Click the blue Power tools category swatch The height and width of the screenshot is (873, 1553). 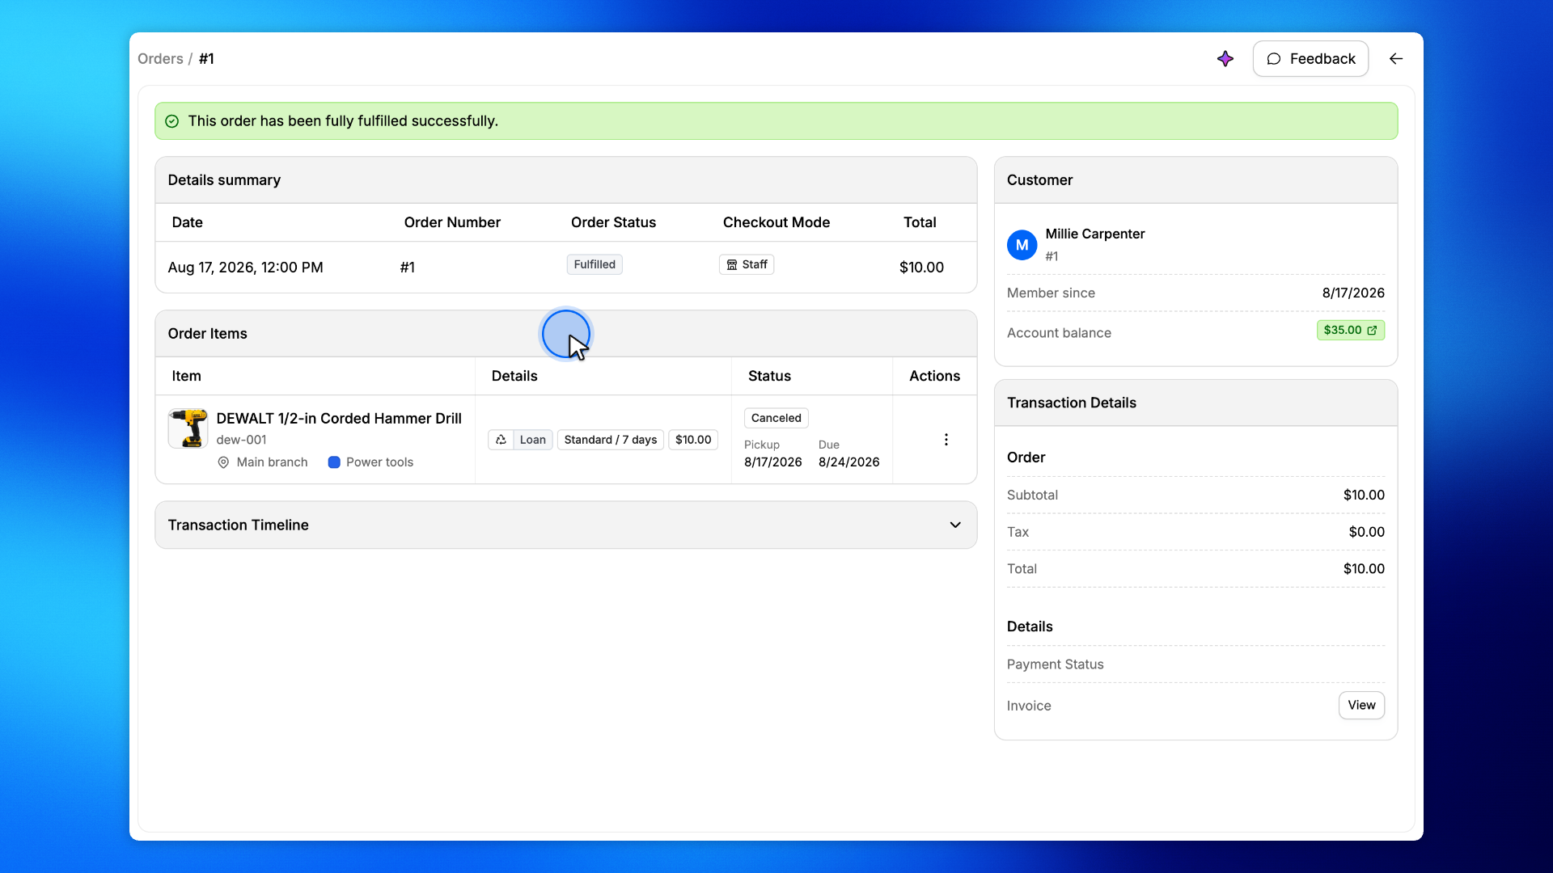tap(333, 462)
